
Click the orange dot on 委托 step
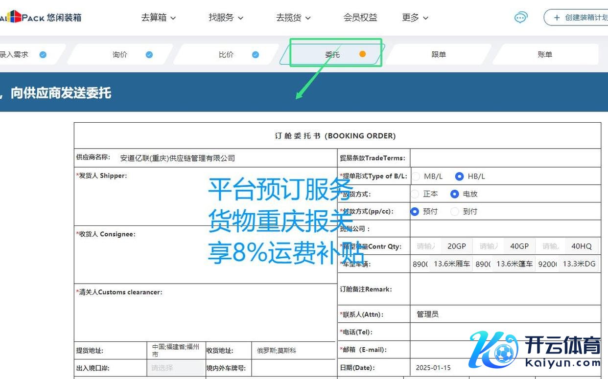pos(362,54)
